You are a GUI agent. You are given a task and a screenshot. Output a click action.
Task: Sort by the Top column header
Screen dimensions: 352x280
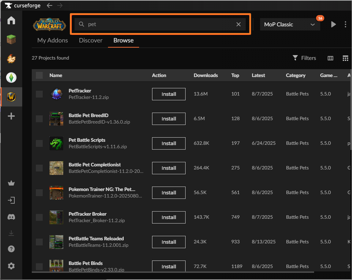[x=235, y=75]
